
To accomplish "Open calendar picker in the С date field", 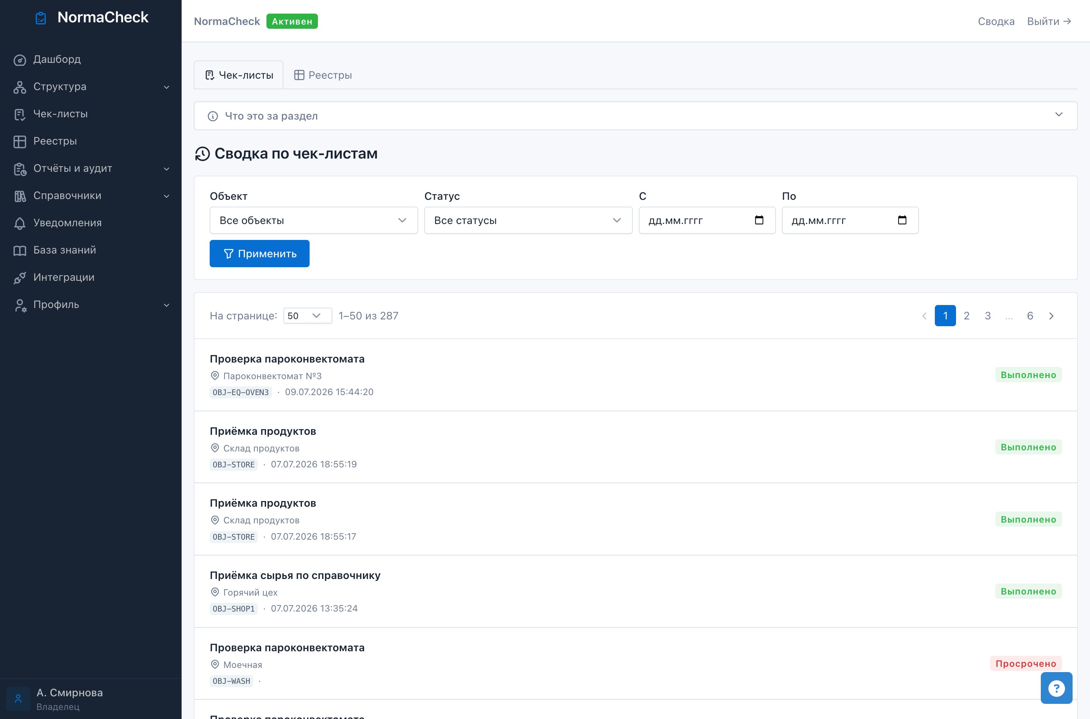I will [759, 220].
